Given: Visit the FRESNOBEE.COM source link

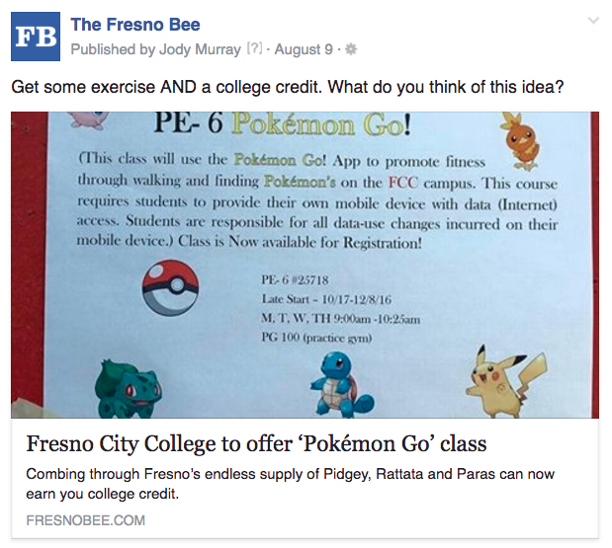Looking at the screenshot, I should tap(86, 520).
